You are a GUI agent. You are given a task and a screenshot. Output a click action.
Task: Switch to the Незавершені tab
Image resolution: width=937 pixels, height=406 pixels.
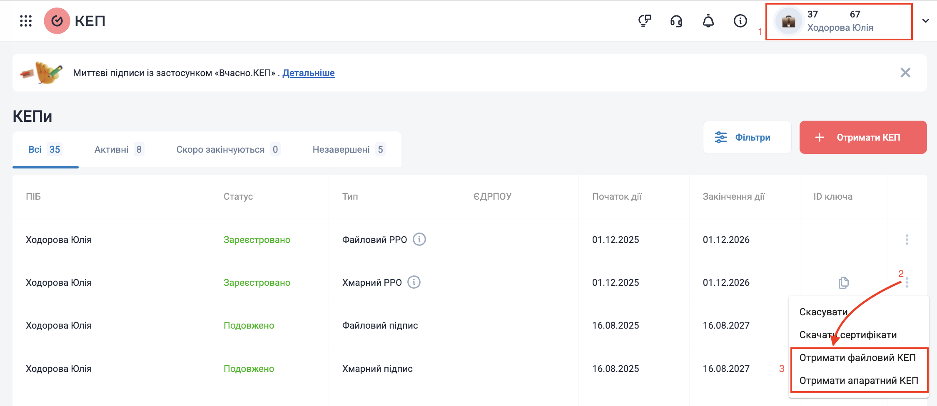(348, 149)
